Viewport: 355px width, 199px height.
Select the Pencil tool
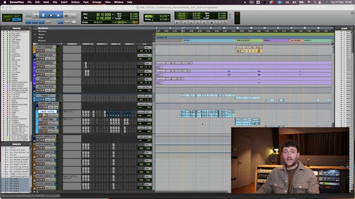click(73, 15)
